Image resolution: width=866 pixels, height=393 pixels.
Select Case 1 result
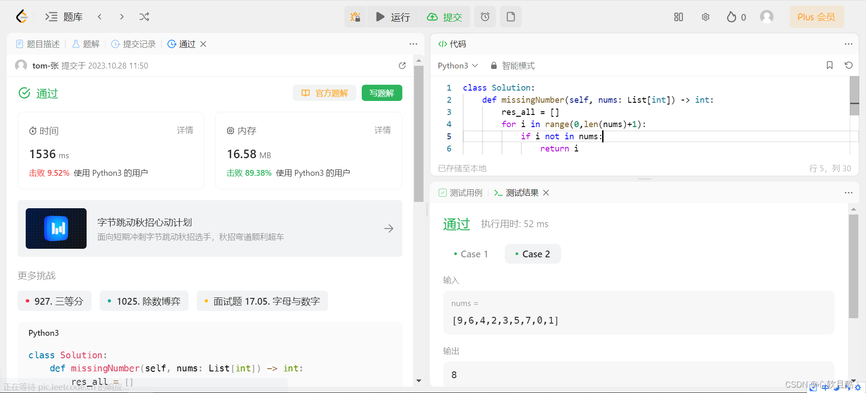471,254
